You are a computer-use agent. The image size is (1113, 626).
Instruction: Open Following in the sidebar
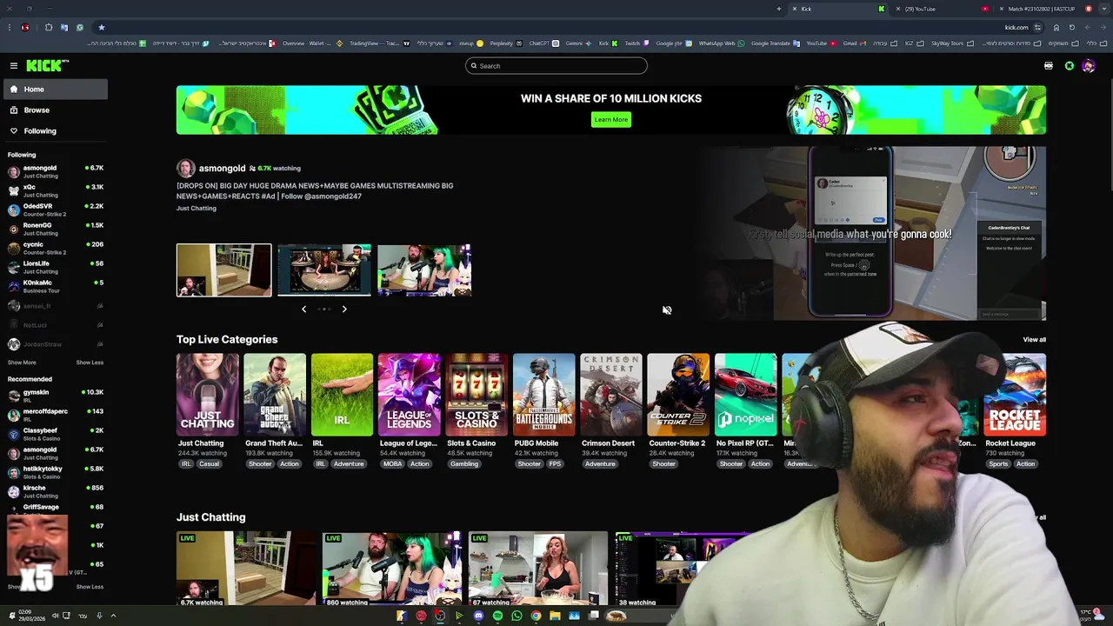55,131
